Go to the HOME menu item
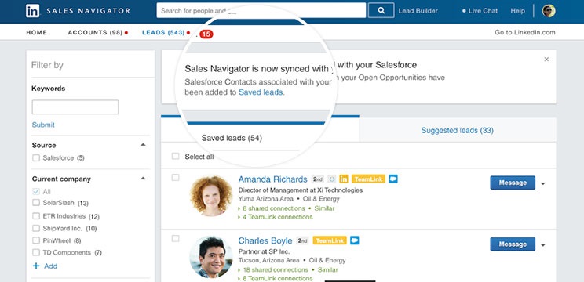Screen dimensions: 584x282 tap(36, 33)
